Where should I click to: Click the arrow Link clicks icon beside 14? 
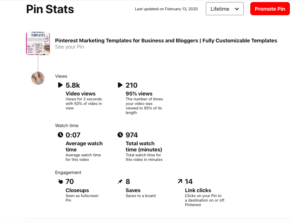coord(180,181)
